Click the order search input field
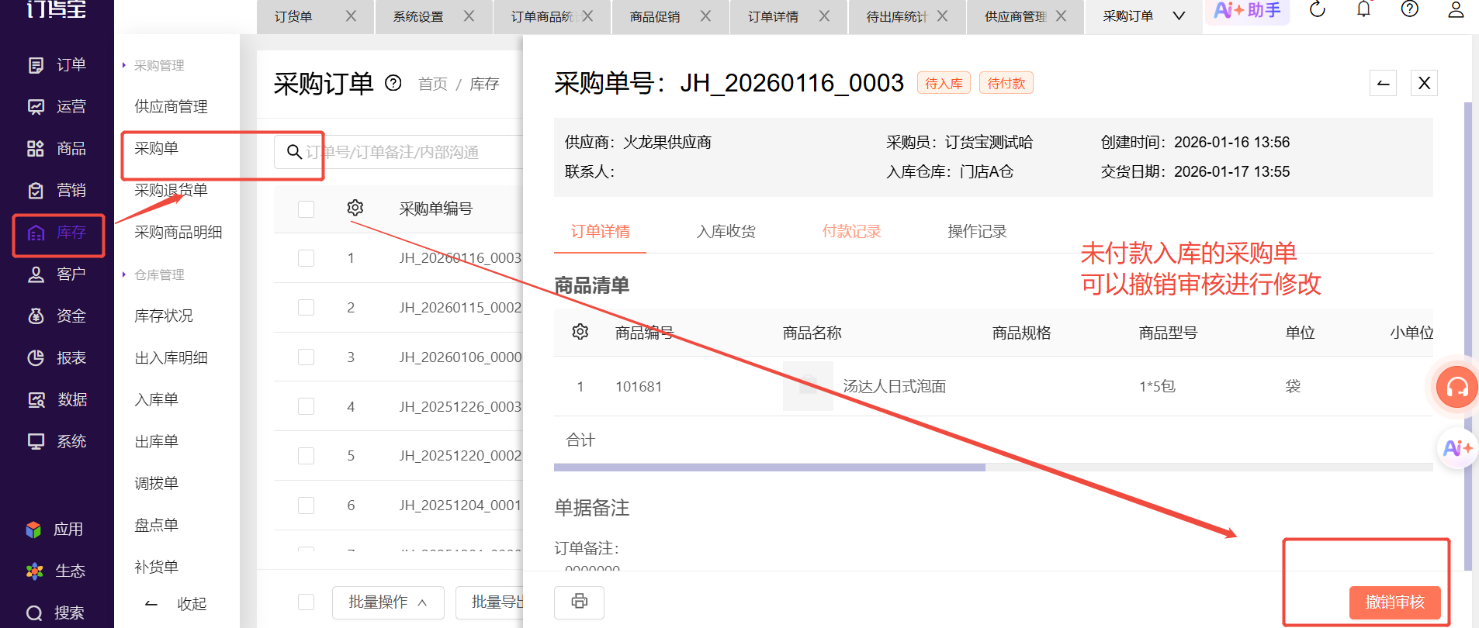 pyautogui.click(x=400, y=152)
